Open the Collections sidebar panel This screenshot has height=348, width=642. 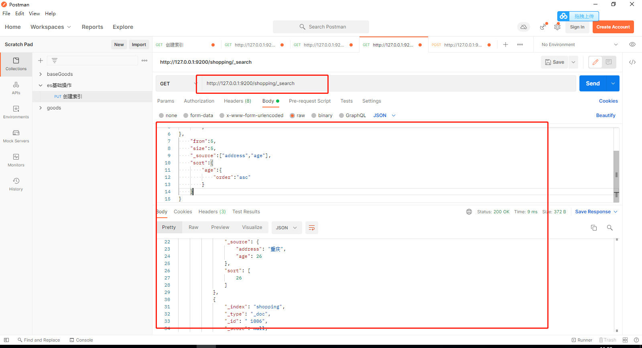tap(16, 64)
